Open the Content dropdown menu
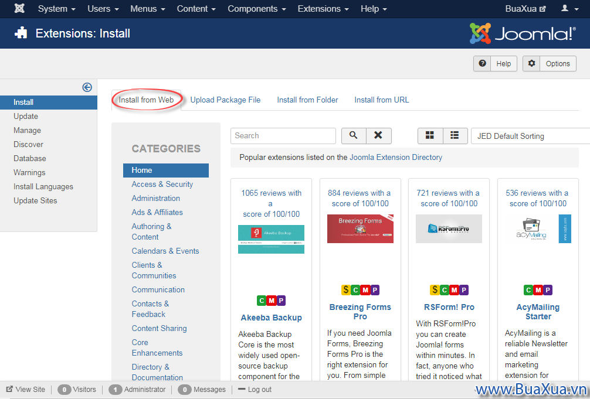 [x=196, y=9]
